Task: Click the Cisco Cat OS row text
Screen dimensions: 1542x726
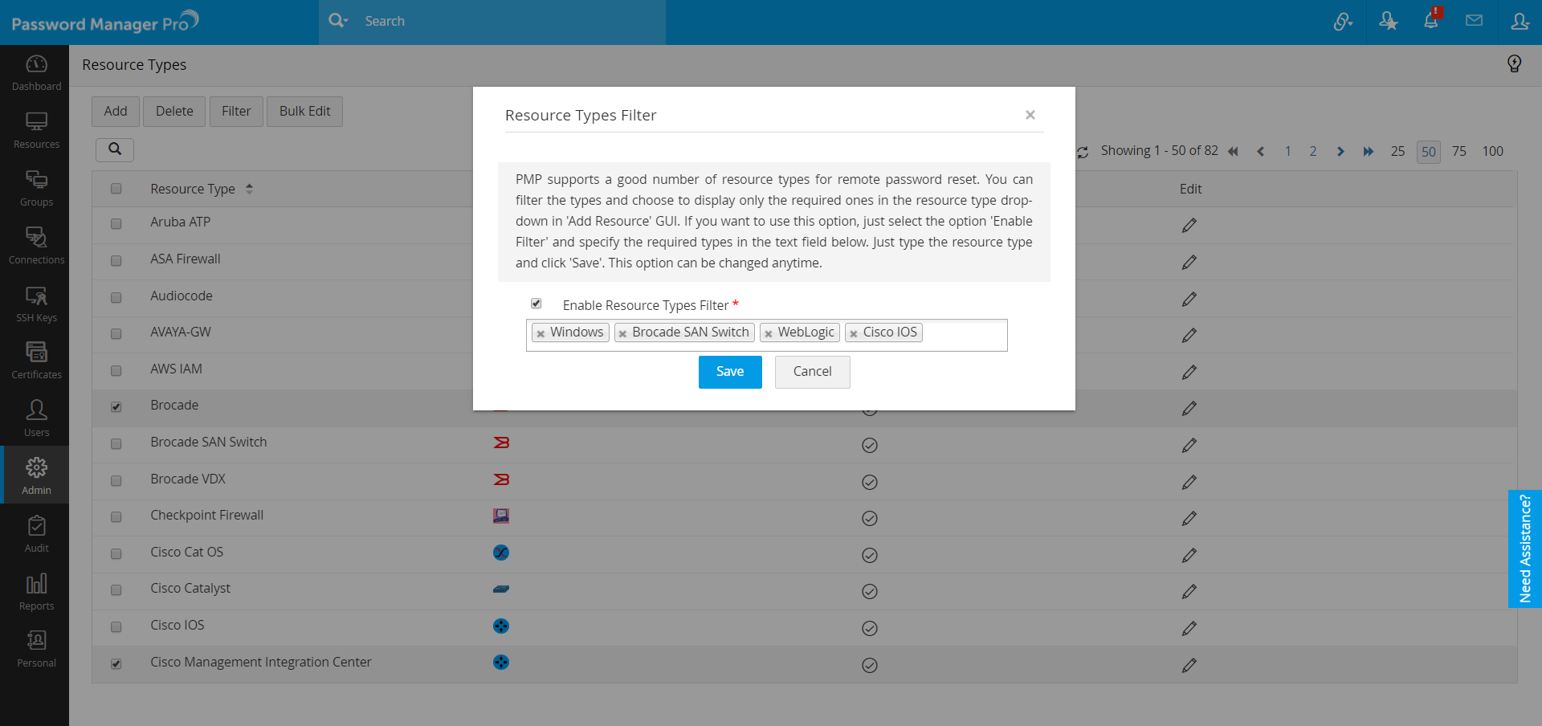Action: point(187,552)
